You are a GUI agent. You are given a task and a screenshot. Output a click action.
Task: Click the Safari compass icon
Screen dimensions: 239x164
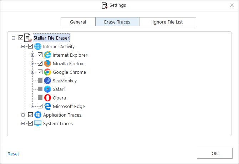click(x=47, y=89)
